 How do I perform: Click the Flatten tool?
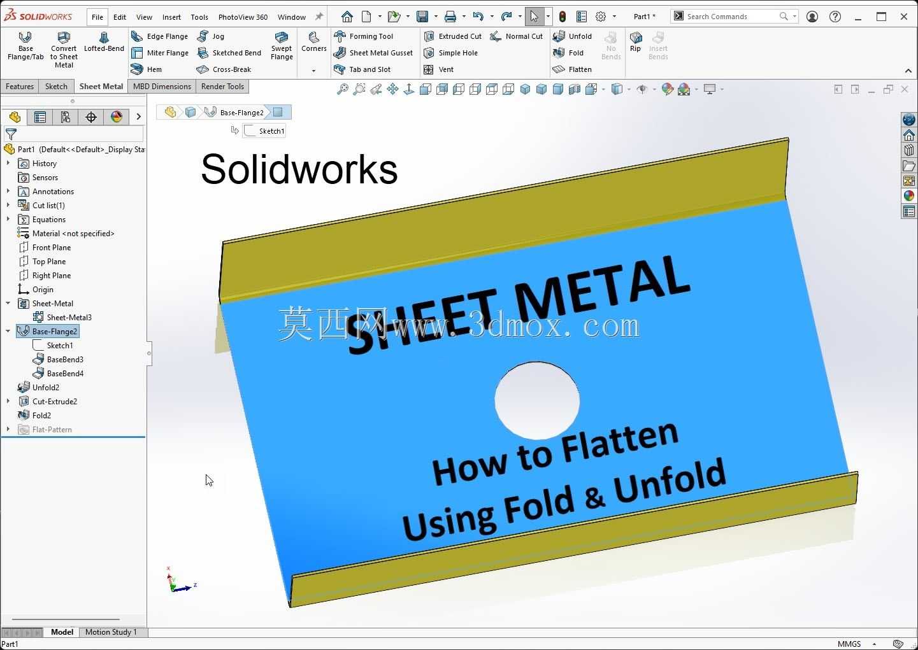pos(573,69)
